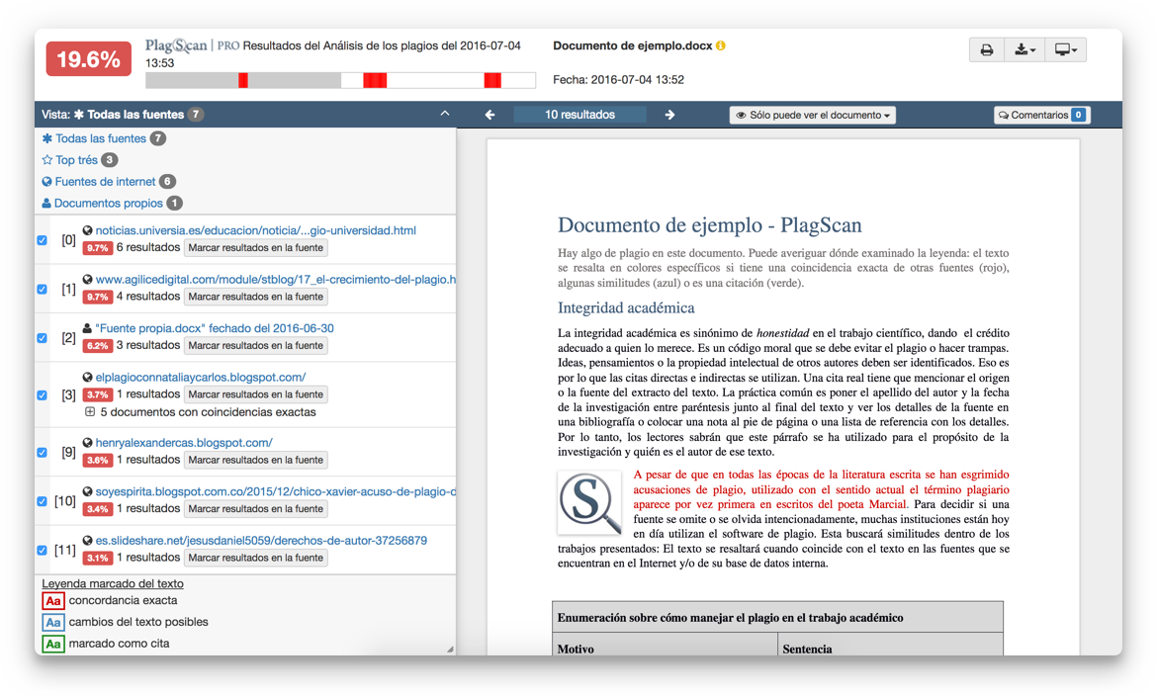Mark results in source for henryalexandercas
Image resolution: width=1157 pixels, height=697 pixels.
255,460
